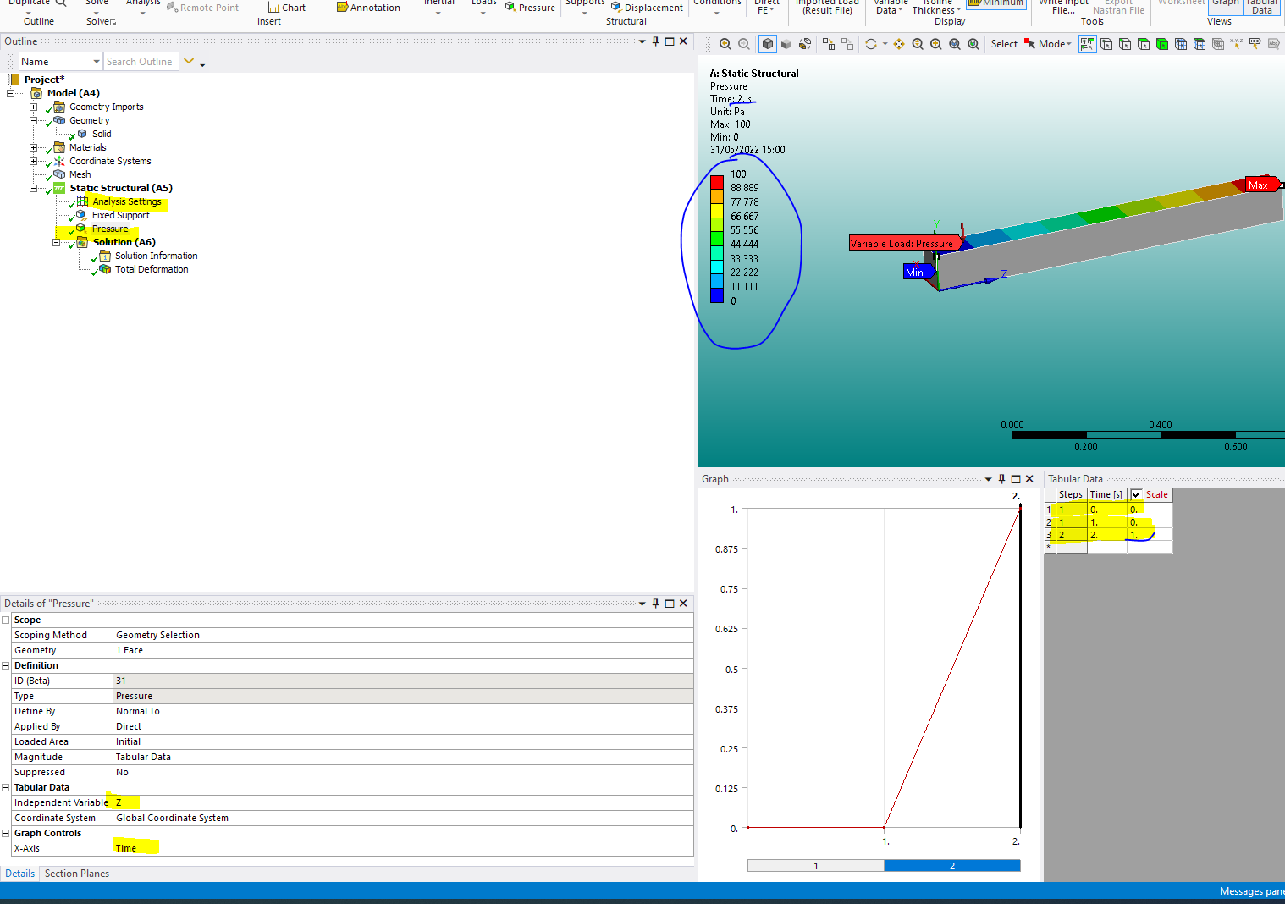Image resolution: width=1285 pixels, height=904 pixels.
Task: Select Total Deformation in the outline tree
Action: pyautogui.click(x=152, y=269)
